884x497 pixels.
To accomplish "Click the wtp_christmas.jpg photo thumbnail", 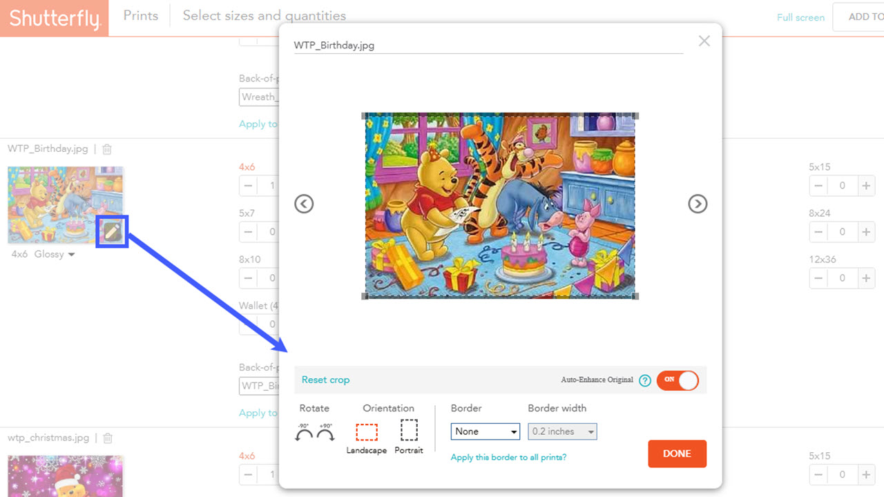I will click(66, 476).
